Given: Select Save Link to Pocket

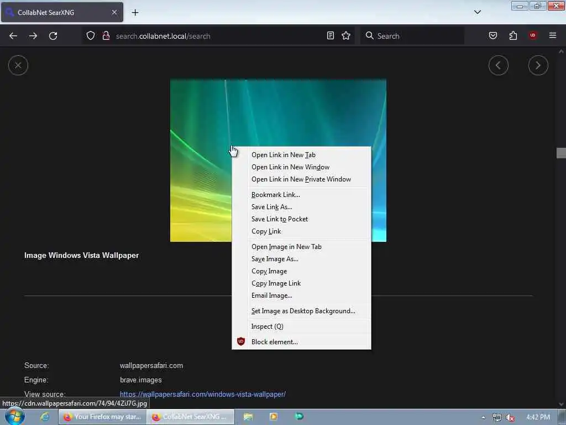Looking at the screenshot, I should [x=301, y=219].
